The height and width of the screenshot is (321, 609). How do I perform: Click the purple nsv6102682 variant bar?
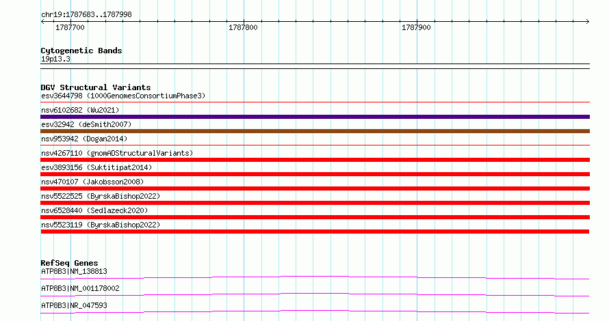click(315, 117)
